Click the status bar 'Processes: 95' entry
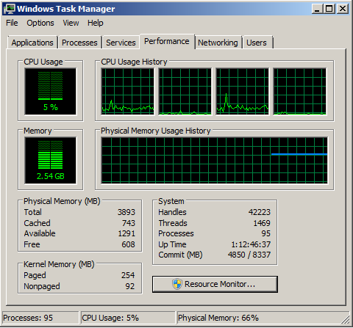Image resolution: width=353 pixels, height=328 pixels. (40, 318)
